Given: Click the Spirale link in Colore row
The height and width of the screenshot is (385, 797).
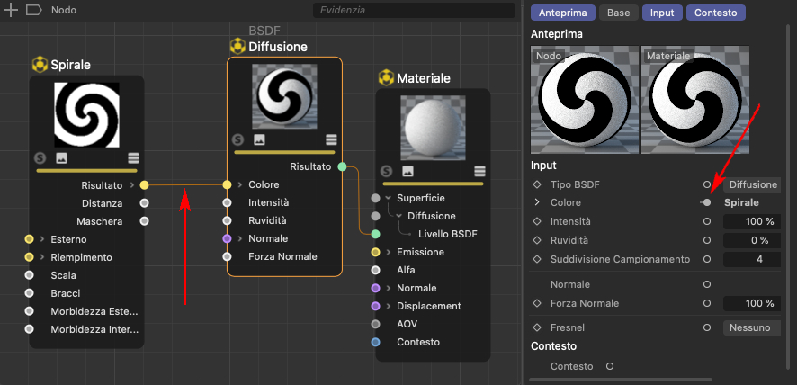Looking at the screenshot, I should click(x=741, y=202).
